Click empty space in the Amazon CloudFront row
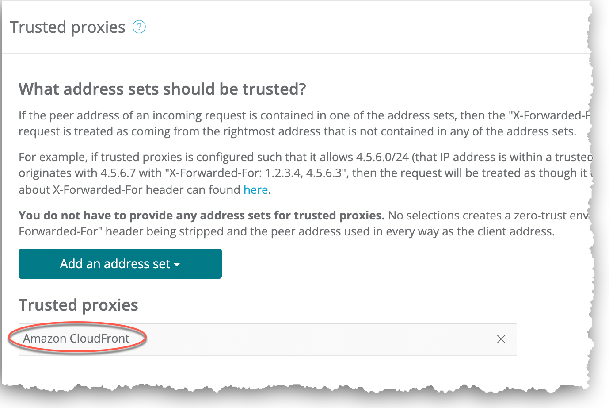The image size is (609, 408). point(309,339)
